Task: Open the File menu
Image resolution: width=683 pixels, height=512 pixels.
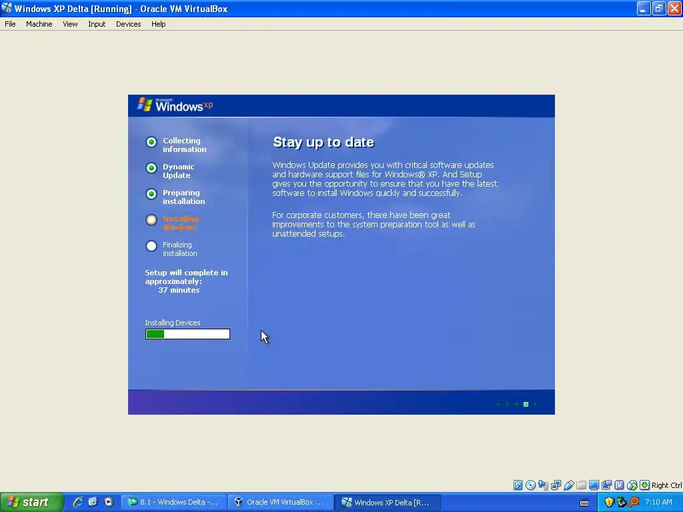Action: point(10,24)
